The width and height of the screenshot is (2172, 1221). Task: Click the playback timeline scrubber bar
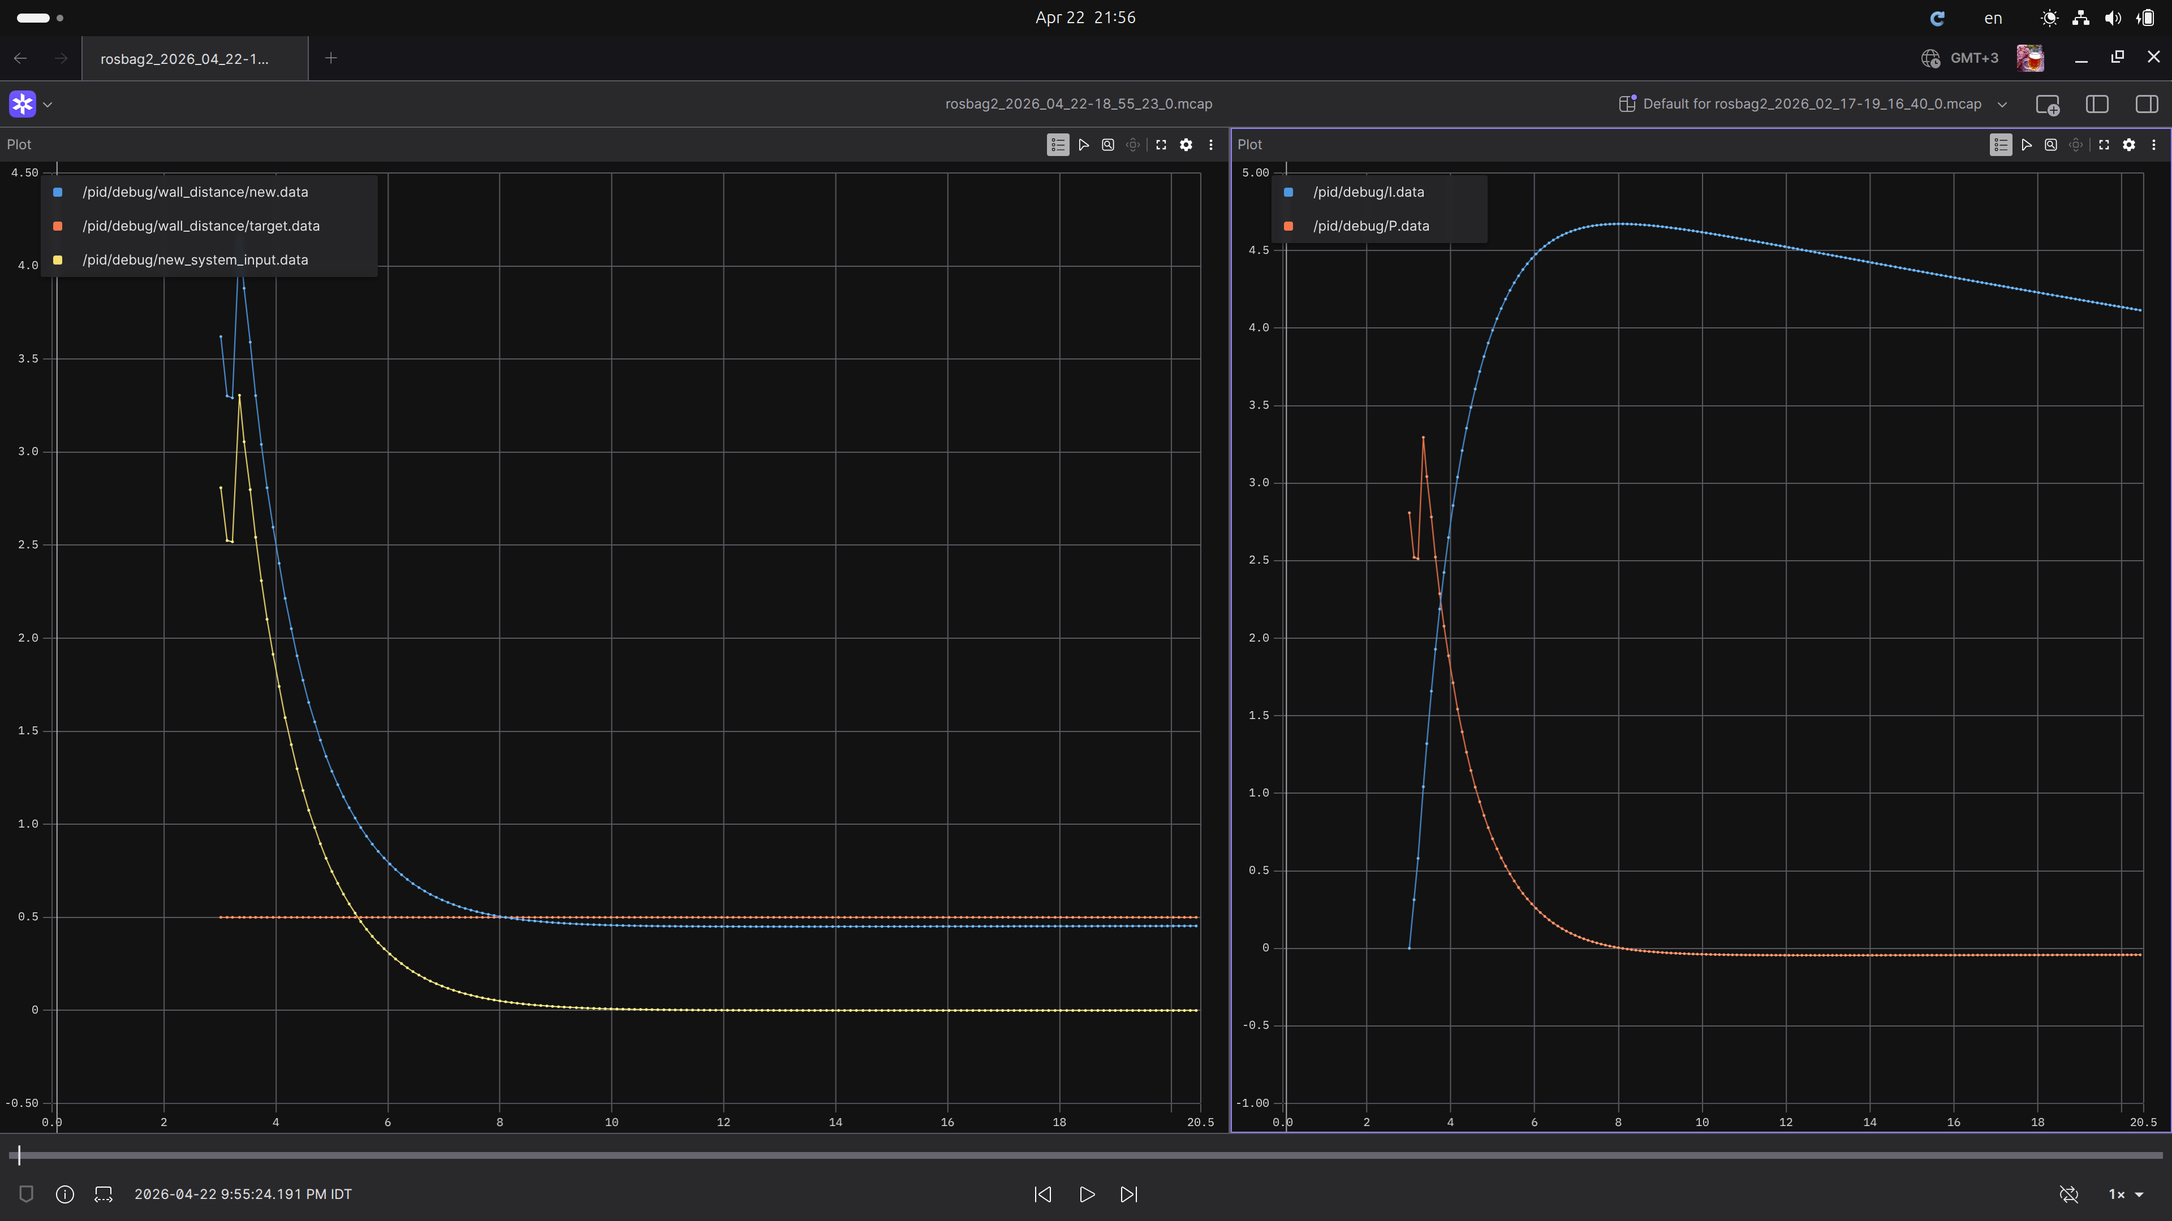(1086, 1155)
